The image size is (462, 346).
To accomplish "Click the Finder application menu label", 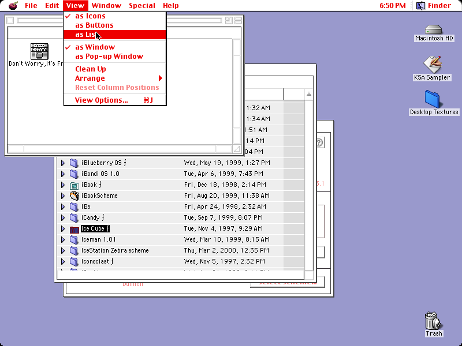I will [439, 5].
